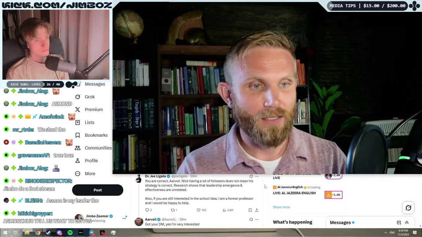422x237 pixels.
Task: Show hidden system tray icons
Action: click(386, 233)
